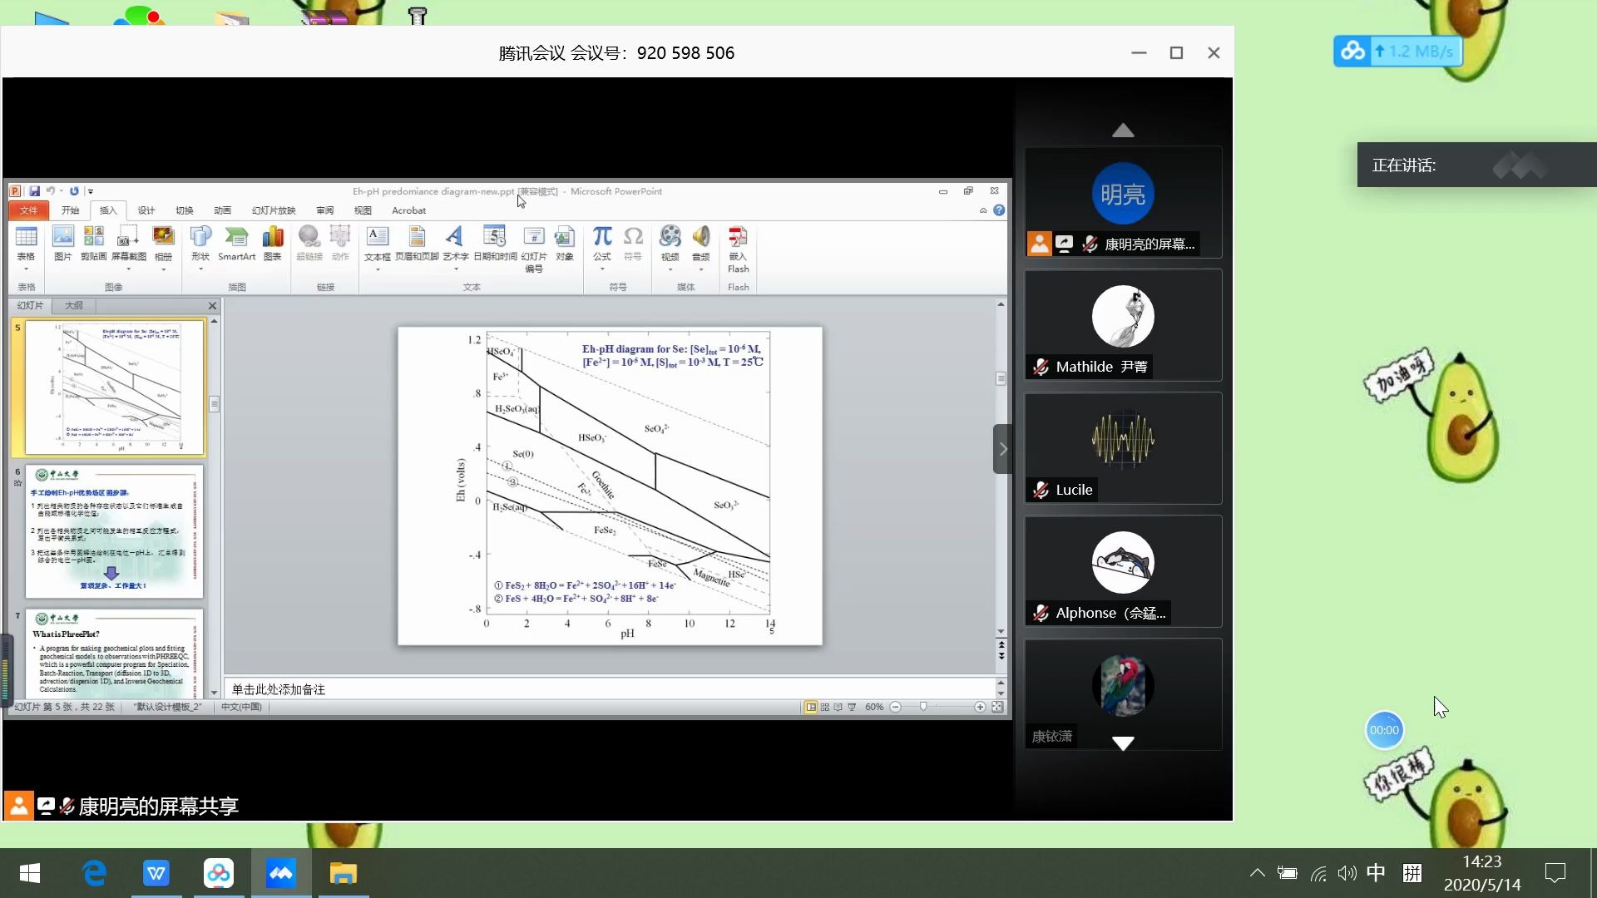Open Tencent Meeting from the taskbar
Image resolution: width=1597 pixels, height=898 pixels.
(x=280, y=873)
